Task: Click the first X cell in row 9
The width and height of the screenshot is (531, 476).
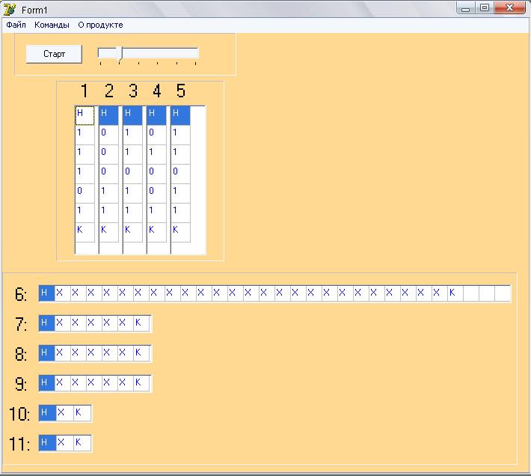Action: tap(63, 383)
